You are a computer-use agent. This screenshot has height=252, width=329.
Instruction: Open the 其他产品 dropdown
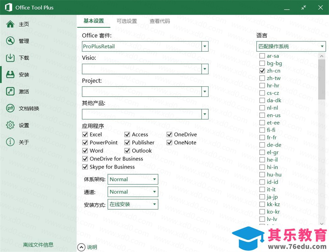[205, 114]
